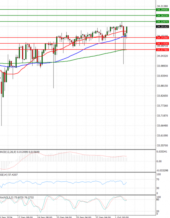
Task: Select the green resistance label 34.26230
Action: click(x=163, y=16)
